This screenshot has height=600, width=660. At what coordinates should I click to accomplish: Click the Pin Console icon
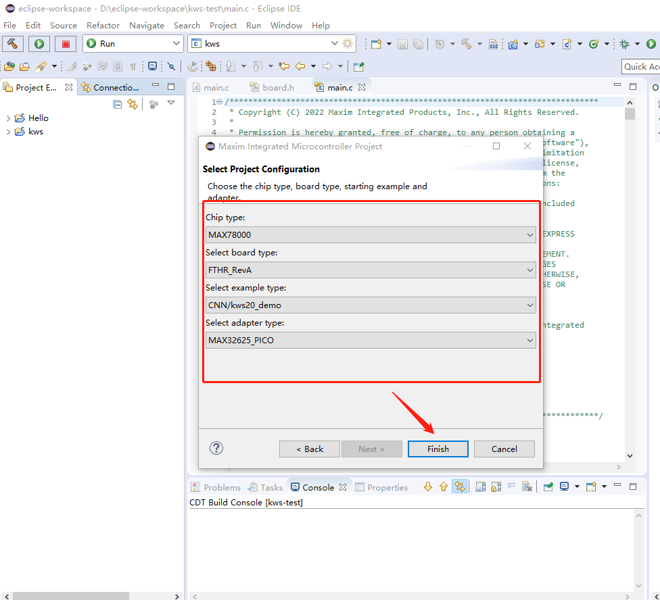[548, 487]
